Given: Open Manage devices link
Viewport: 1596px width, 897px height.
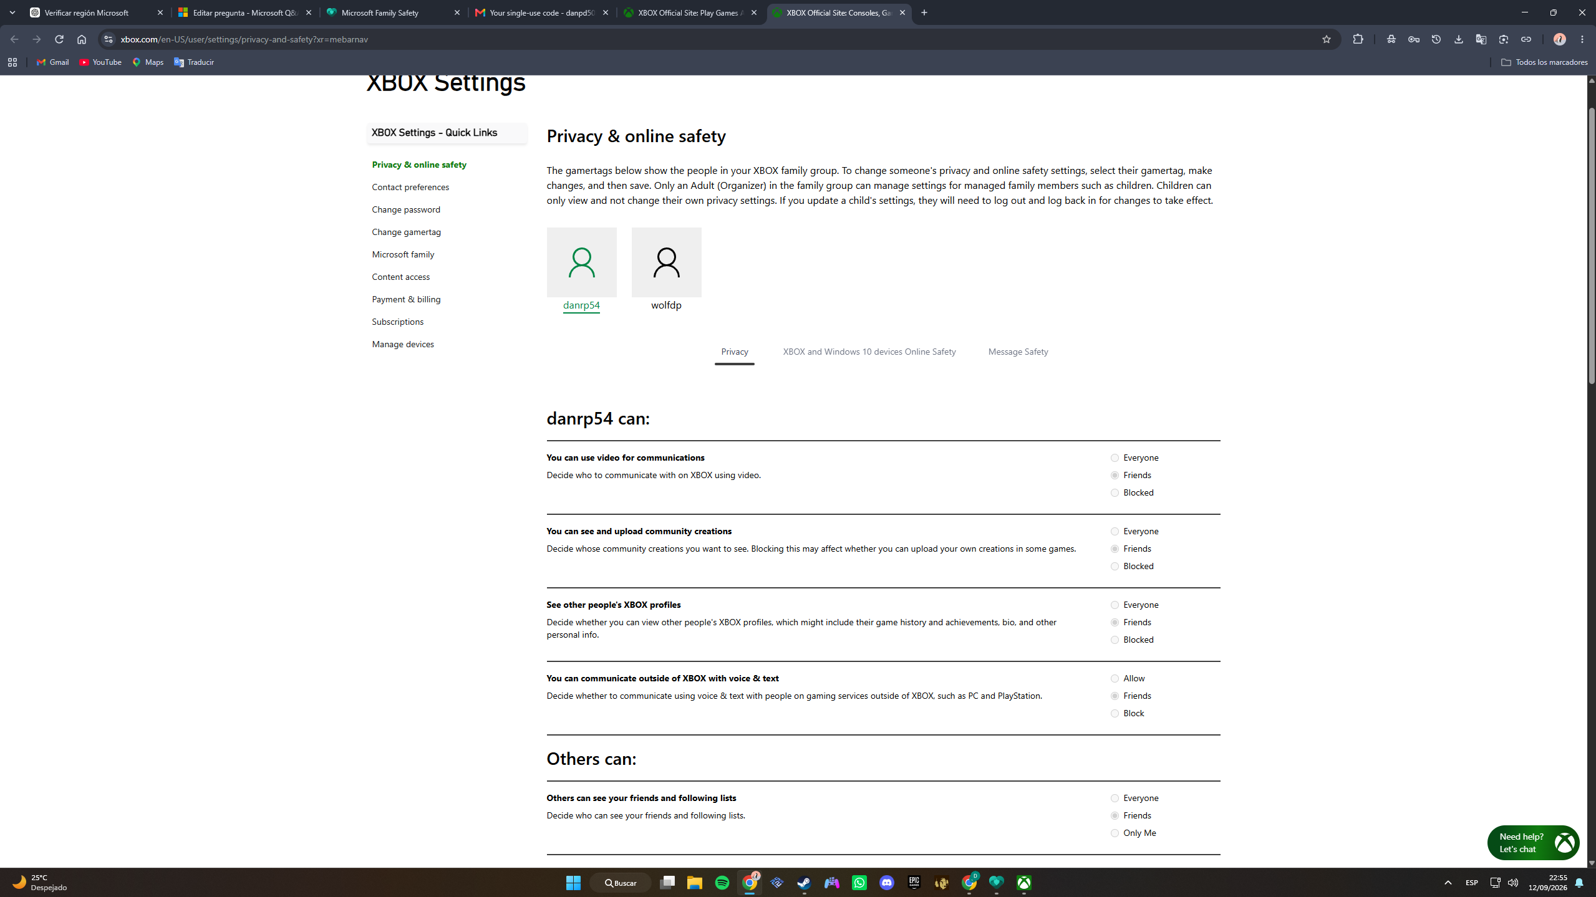Looking at the screenshot, I should [x=403, y=344].
